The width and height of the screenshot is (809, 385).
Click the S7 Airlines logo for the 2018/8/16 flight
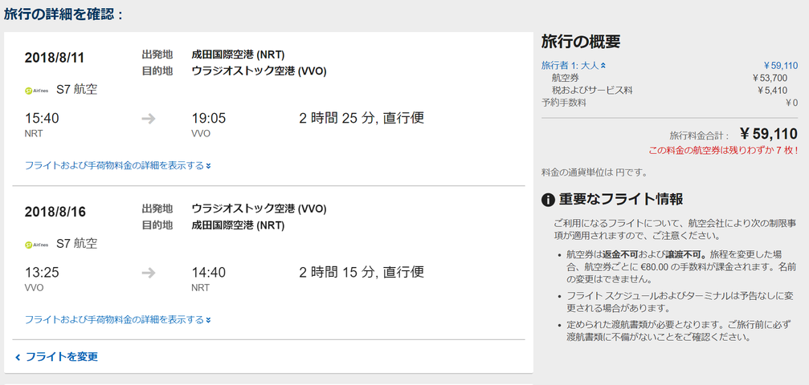pos(36,245)
